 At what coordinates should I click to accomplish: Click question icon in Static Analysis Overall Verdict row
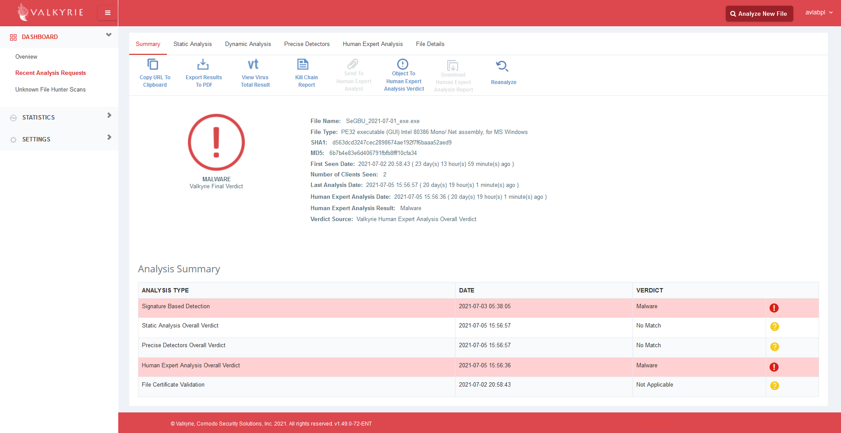pyautogui.click(x=774, y=327)
